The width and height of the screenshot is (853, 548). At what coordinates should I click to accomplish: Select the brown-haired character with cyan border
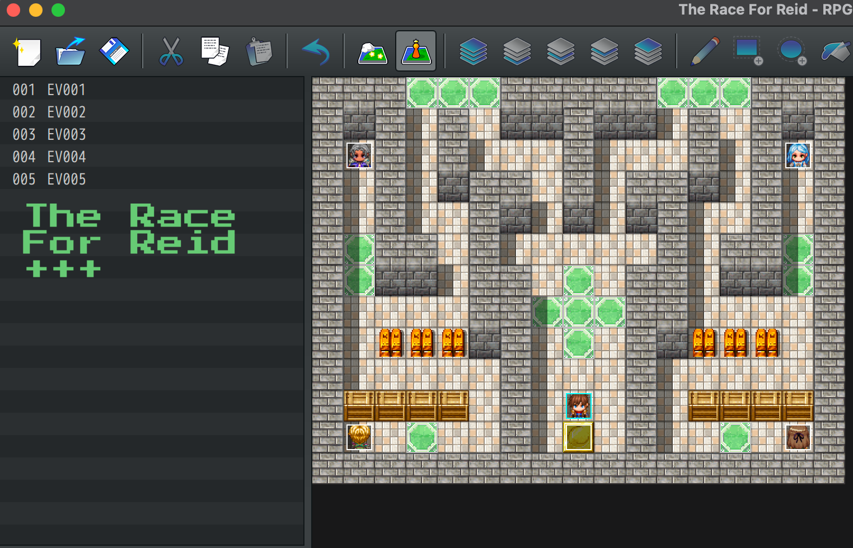pos(579,406)
